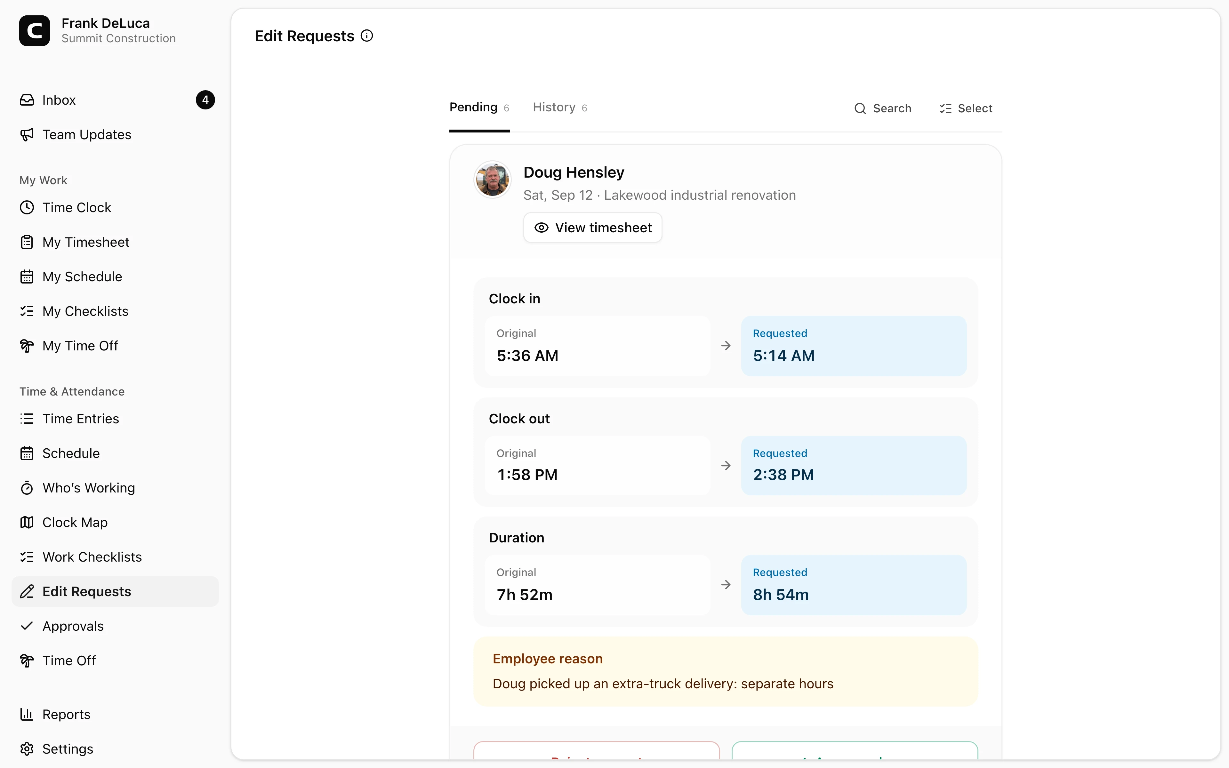This screenshot has width=1229, height=768.
Task: Open My Checklists
Action: pyautogui.click(x=115, y=311)
